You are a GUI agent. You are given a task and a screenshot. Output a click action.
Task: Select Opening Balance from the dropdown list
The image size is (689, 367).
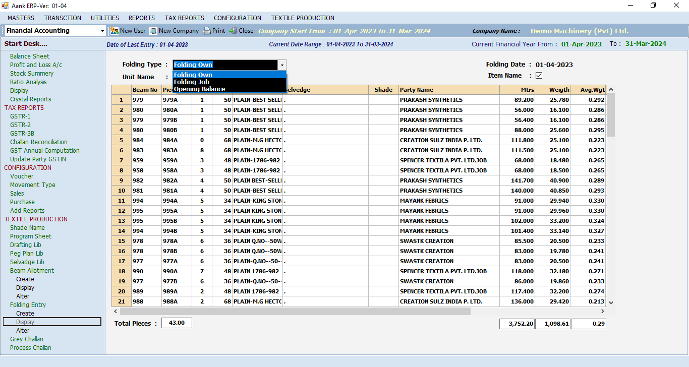pyautogui.click(x=229, y=89)
